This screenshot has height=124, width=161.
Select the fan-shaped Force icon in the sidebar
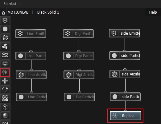click(x=5, y=46)
